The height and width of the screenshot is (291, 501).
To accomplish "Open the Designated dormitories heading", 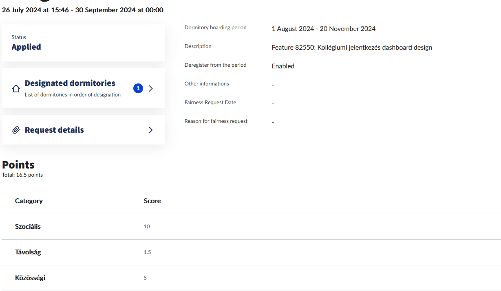I will 70,83.
